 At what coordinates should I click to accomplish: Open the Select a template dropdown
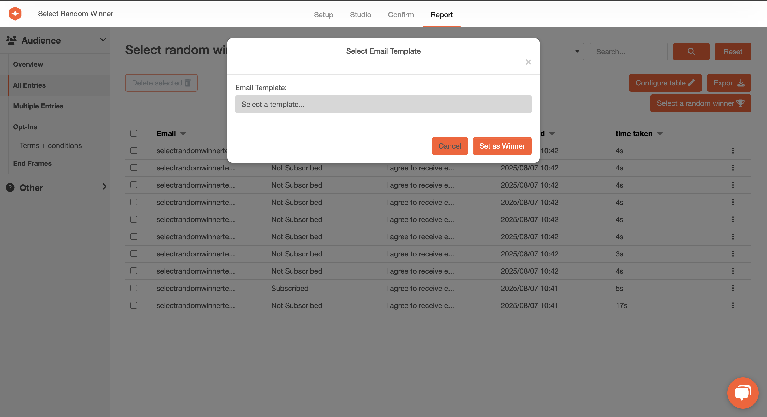pos(383,105)
